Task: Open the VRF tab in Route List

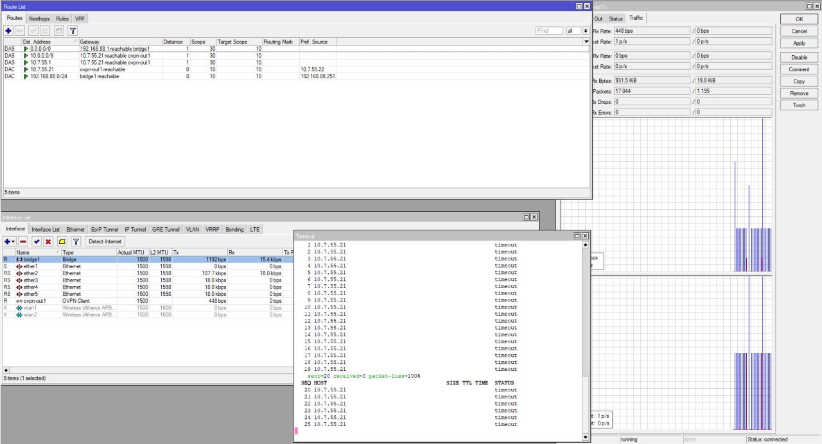Action: (x=80, y=19)
